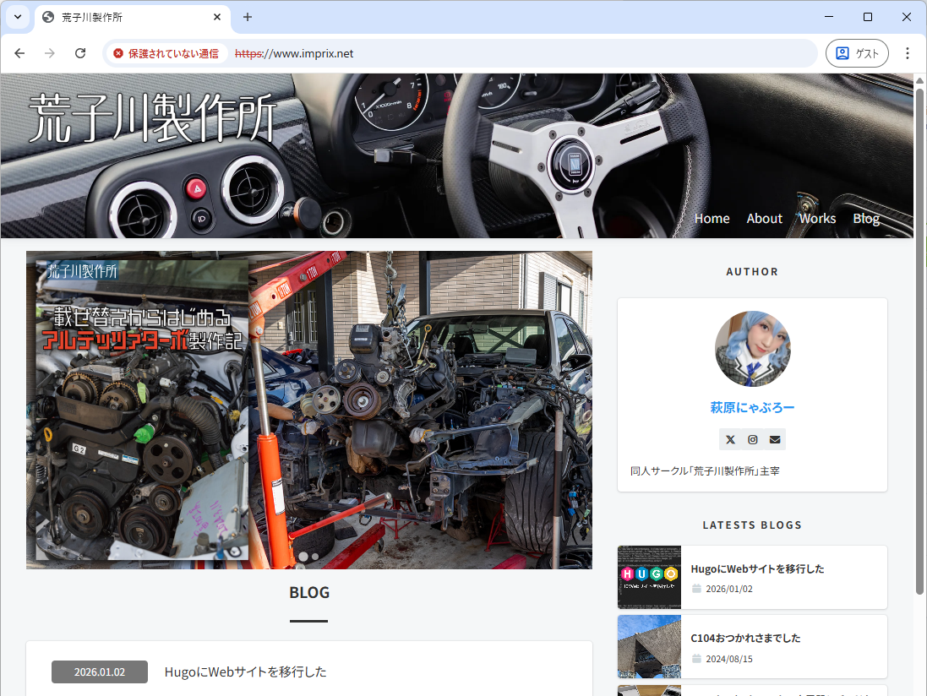Click the not-secure connection warning icon
The width and height of the screenshot is (927, 696).
coord(118,53)
